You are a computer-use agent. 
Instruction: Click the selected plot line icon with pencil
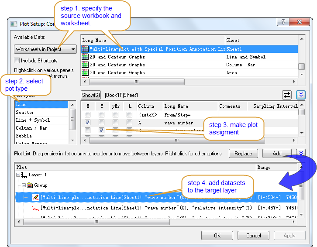point(35,197)
